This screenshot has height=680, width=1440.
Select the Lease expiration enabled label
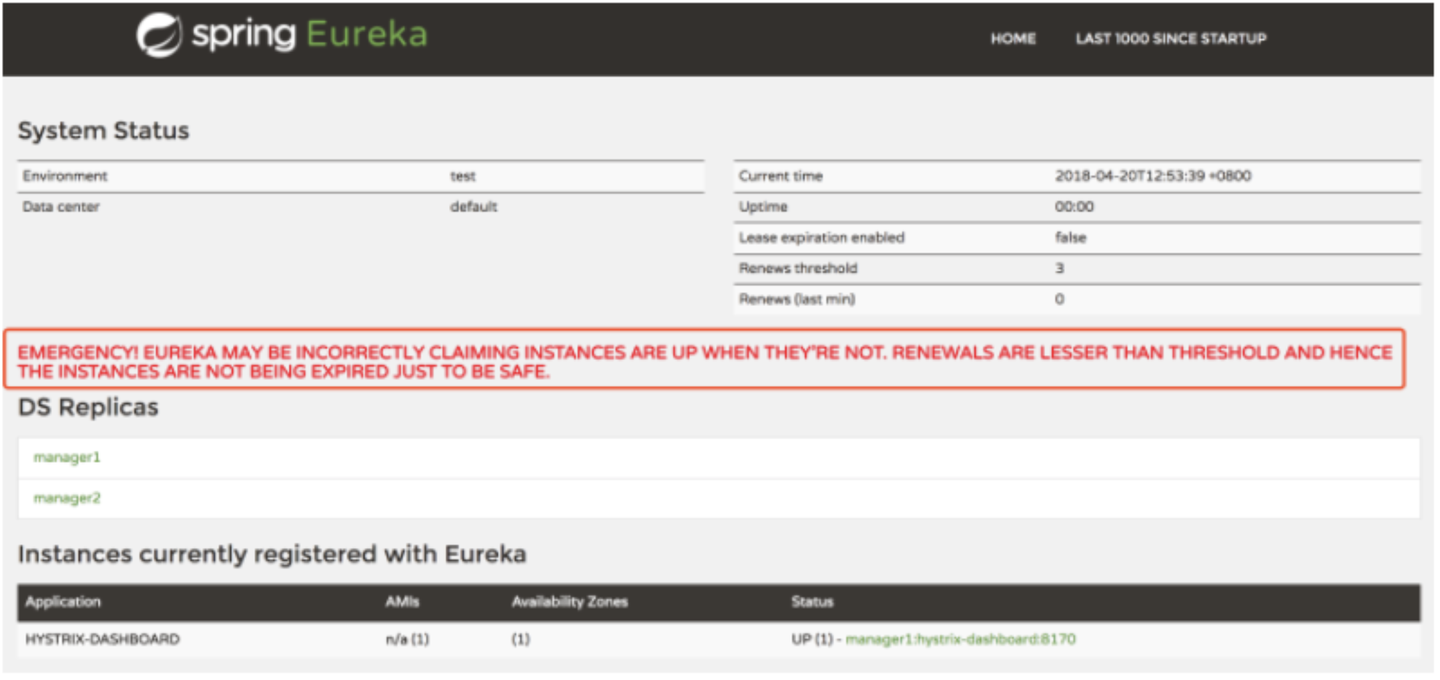821,237
